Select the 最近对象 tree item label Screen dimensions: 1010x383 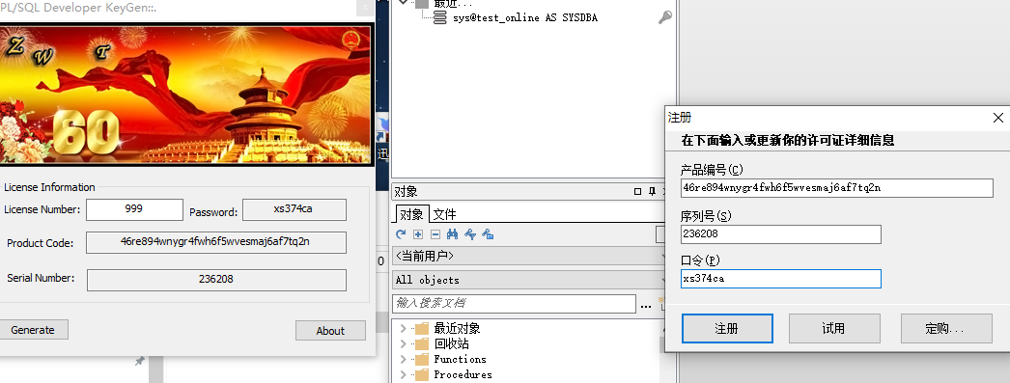click(458, 328)
